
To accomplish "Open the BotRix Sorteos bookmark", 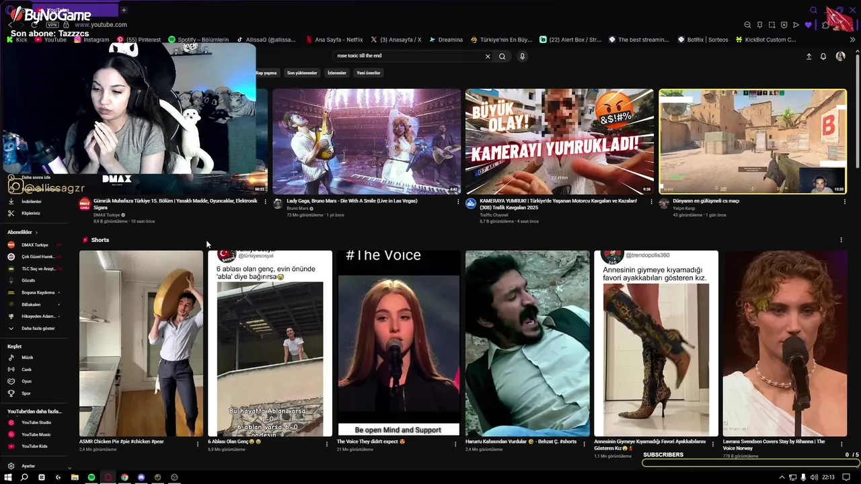I will click(702, 40).
